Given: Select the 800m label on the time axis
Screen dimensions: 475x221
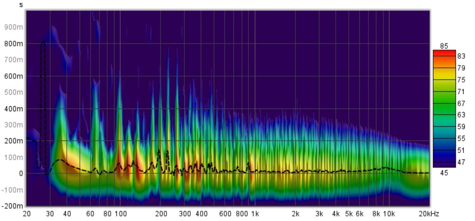Looking at the screenshot, I should coord(13,43).
